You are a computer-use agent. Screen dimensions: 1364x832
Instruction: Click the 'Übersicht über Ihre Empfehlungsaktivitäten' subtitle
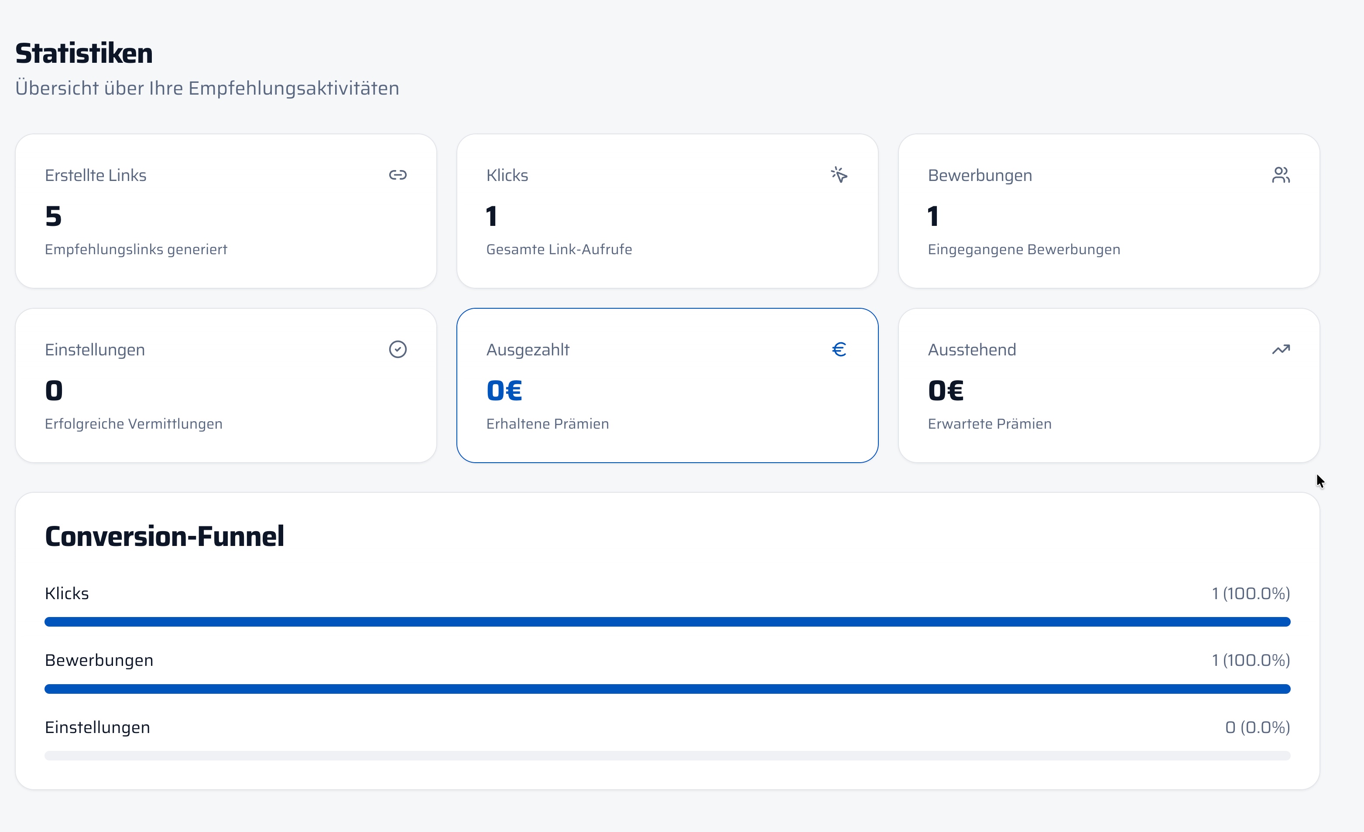click(207, 88)
